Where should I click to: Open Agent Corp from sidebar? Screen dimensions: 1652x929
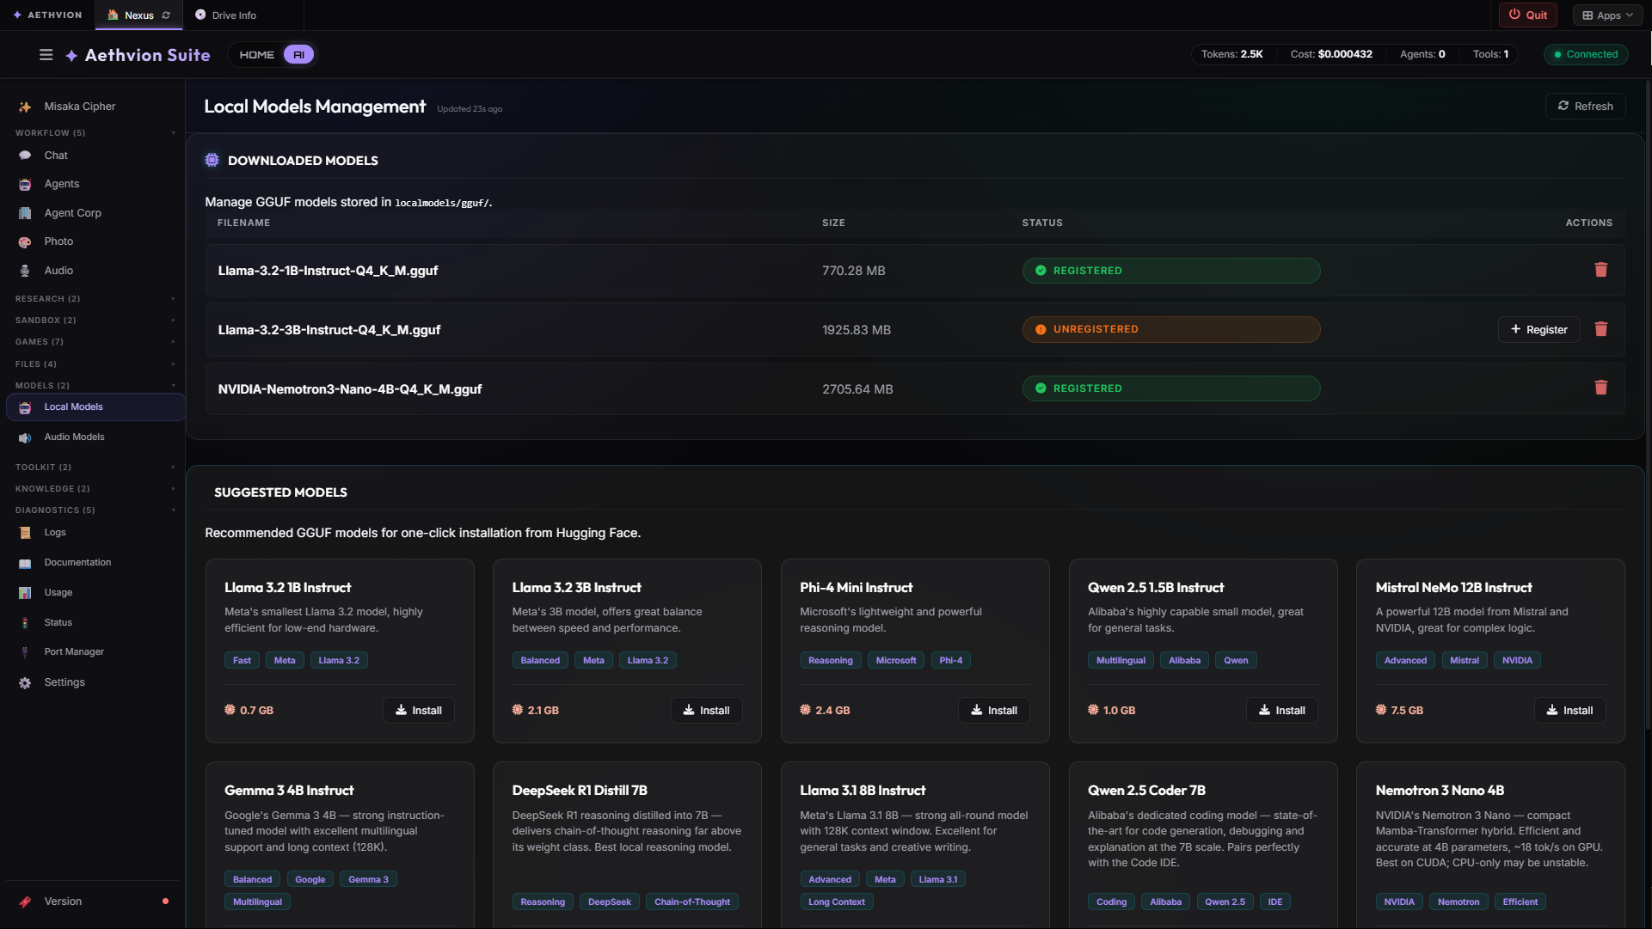tap(72, 213)
